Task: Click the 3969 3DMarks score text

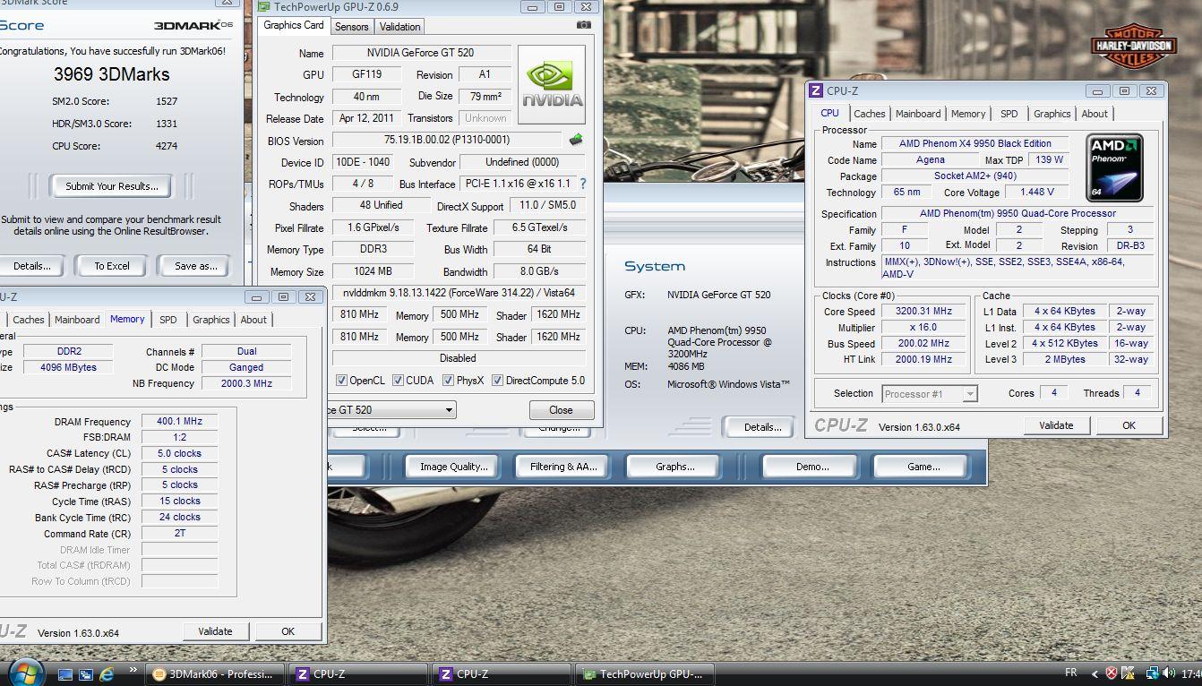Action: pyautogui.click(x=112, y=75)
